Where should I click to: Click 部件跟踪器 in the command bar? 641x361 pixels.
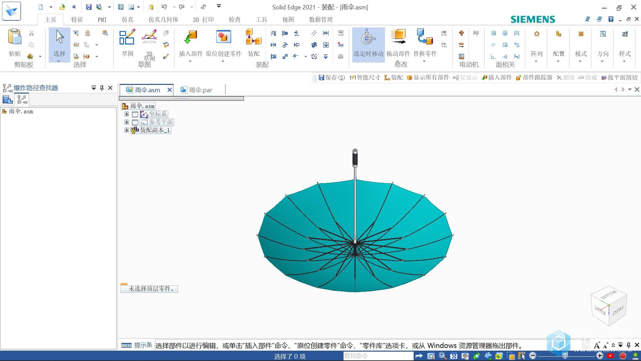[534, 78]
